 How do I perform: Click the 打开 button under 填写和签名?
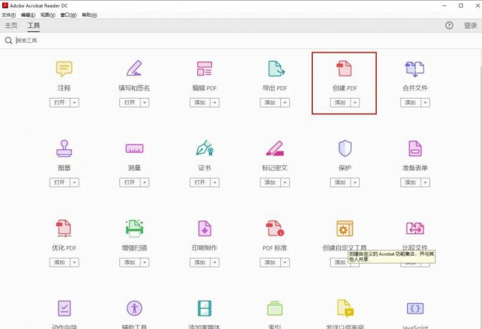[130, 102]
